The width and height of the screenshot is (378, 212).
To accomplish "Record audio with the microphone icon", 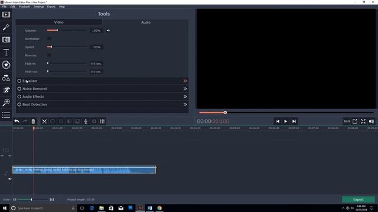I will click(x=86, y=121).
